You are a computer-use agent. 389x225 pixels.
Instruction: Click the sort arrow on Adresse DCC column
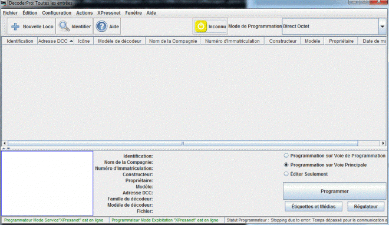click(x=71, y=41)
